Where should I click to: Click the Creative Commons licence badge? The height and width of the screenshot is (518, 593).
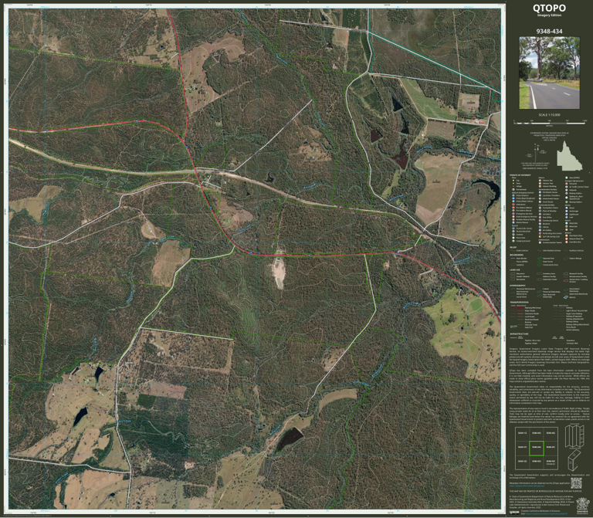click(514, 513)
